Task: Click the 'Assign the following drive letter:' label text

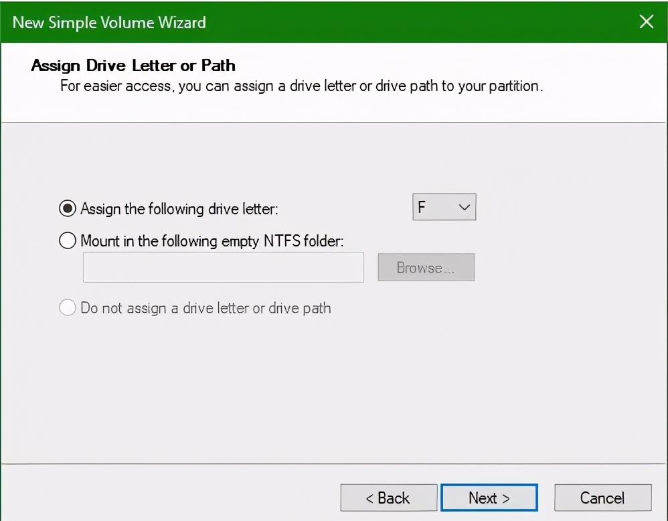Action: 179,209
